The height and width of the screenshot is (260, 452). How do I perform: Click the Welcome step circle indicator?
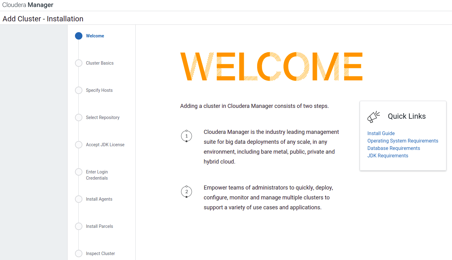click(x=79, y=36)
